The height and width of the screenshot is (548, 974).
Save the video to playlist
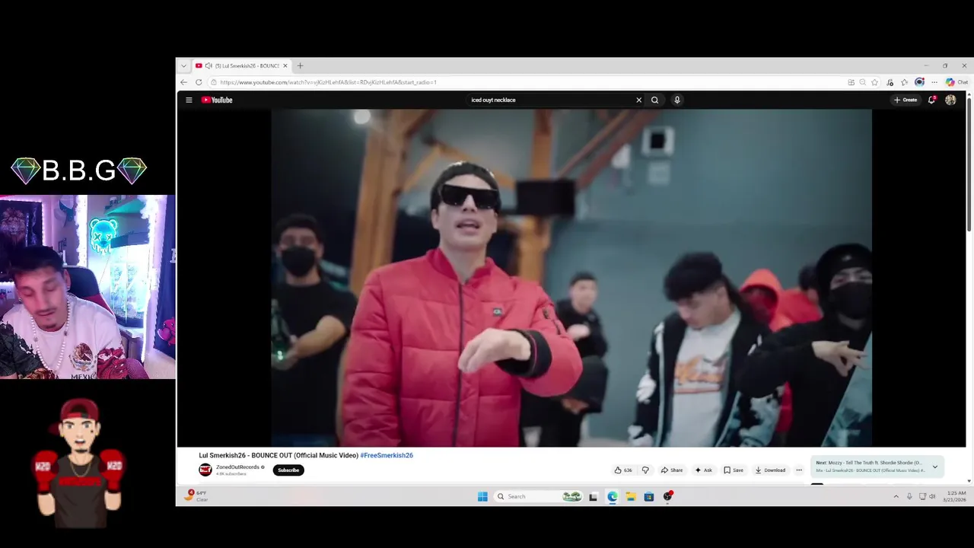point(734,470)
